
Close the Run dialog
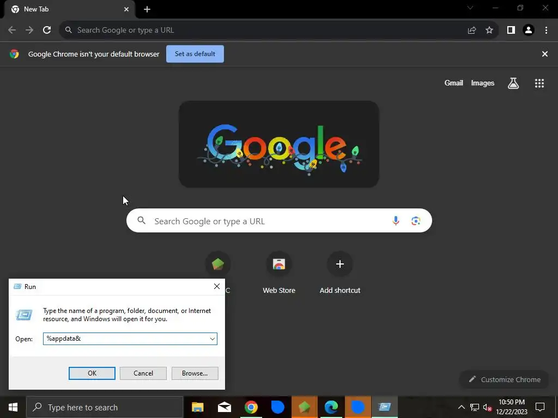(x=217, y=286)
